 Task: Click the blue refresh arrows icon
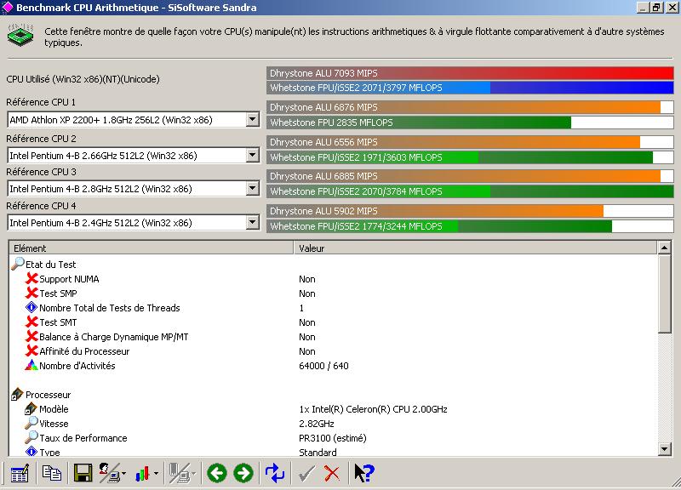[274, 473]
